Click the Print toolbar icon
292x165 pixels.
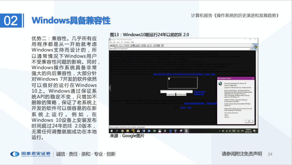(114, 45)
